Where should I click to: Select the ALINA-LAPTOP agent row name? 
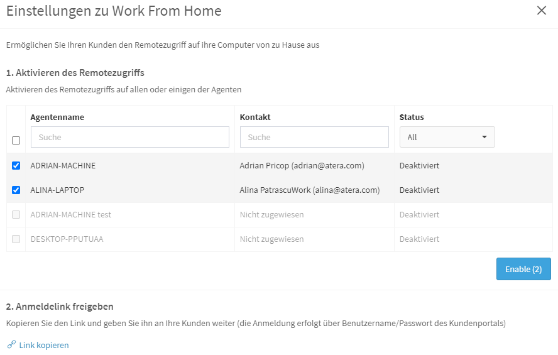[57, 190]
